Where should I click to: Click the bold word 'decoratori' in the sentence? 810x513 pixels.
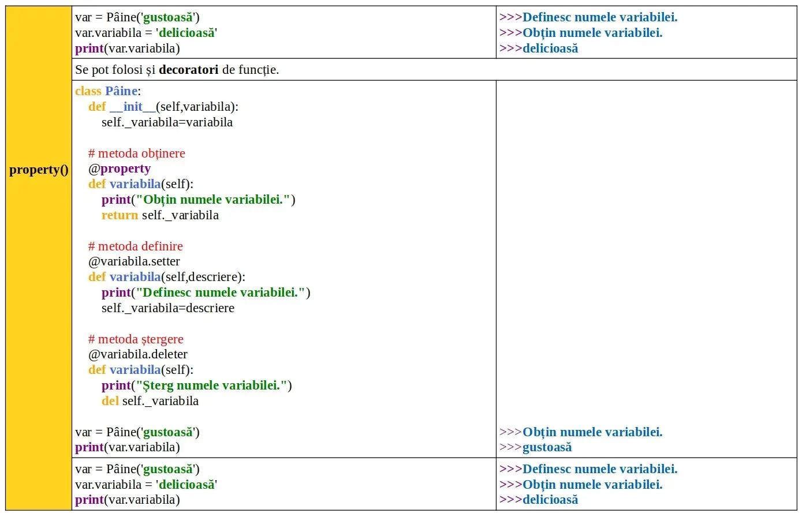pos(188,70)
